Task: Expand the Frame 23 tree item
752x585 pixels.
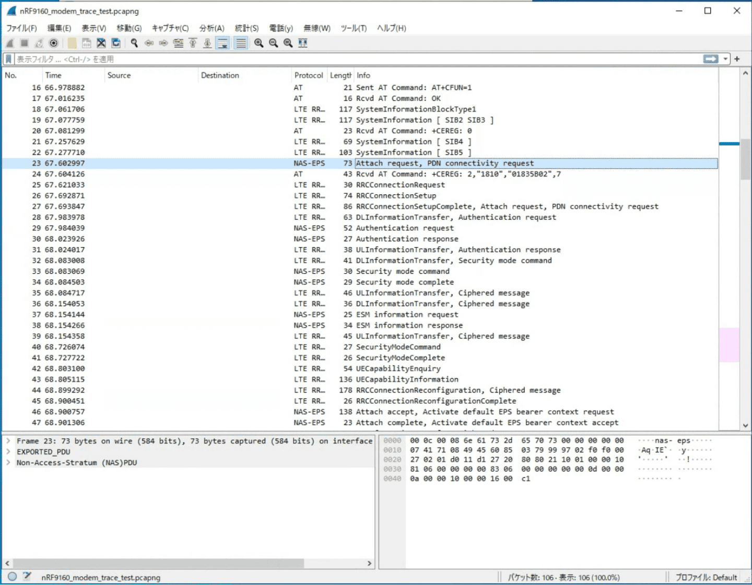Action: pyautogui.click(x=8, y=441)
